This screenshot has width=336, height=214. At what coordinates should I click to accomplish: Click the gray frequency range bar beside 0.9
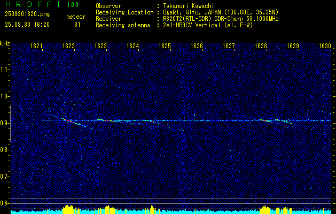(x=10, y=124)
